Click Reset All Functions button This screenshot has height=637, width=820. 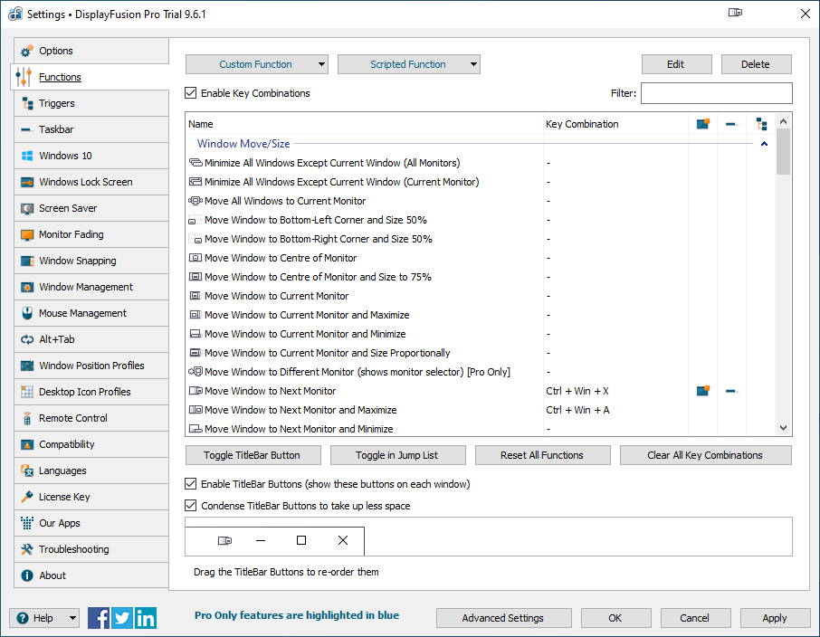pos(543,455)
